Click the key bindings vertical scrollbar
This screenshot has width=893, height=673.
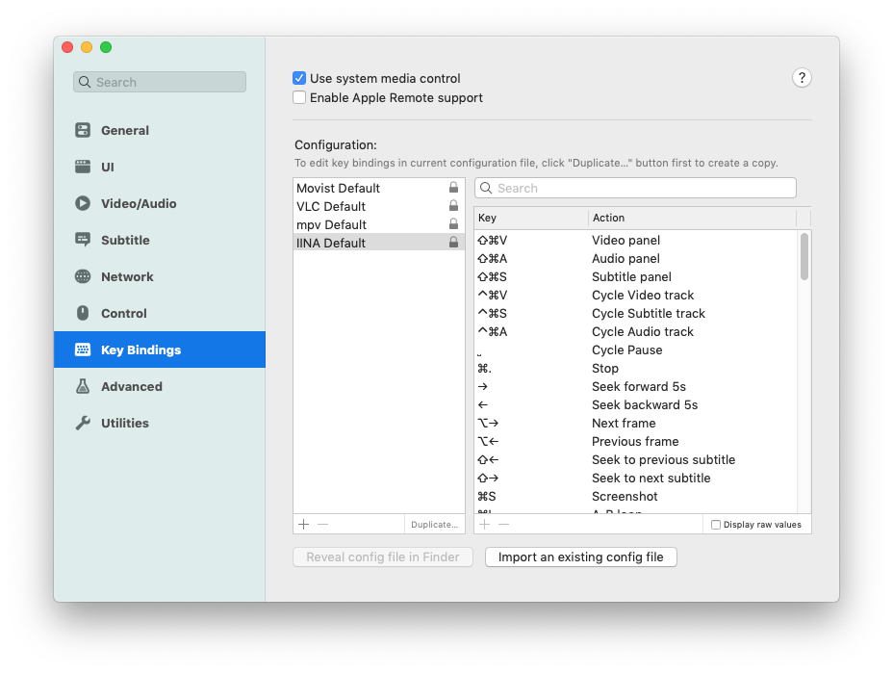tap(804, 256)
